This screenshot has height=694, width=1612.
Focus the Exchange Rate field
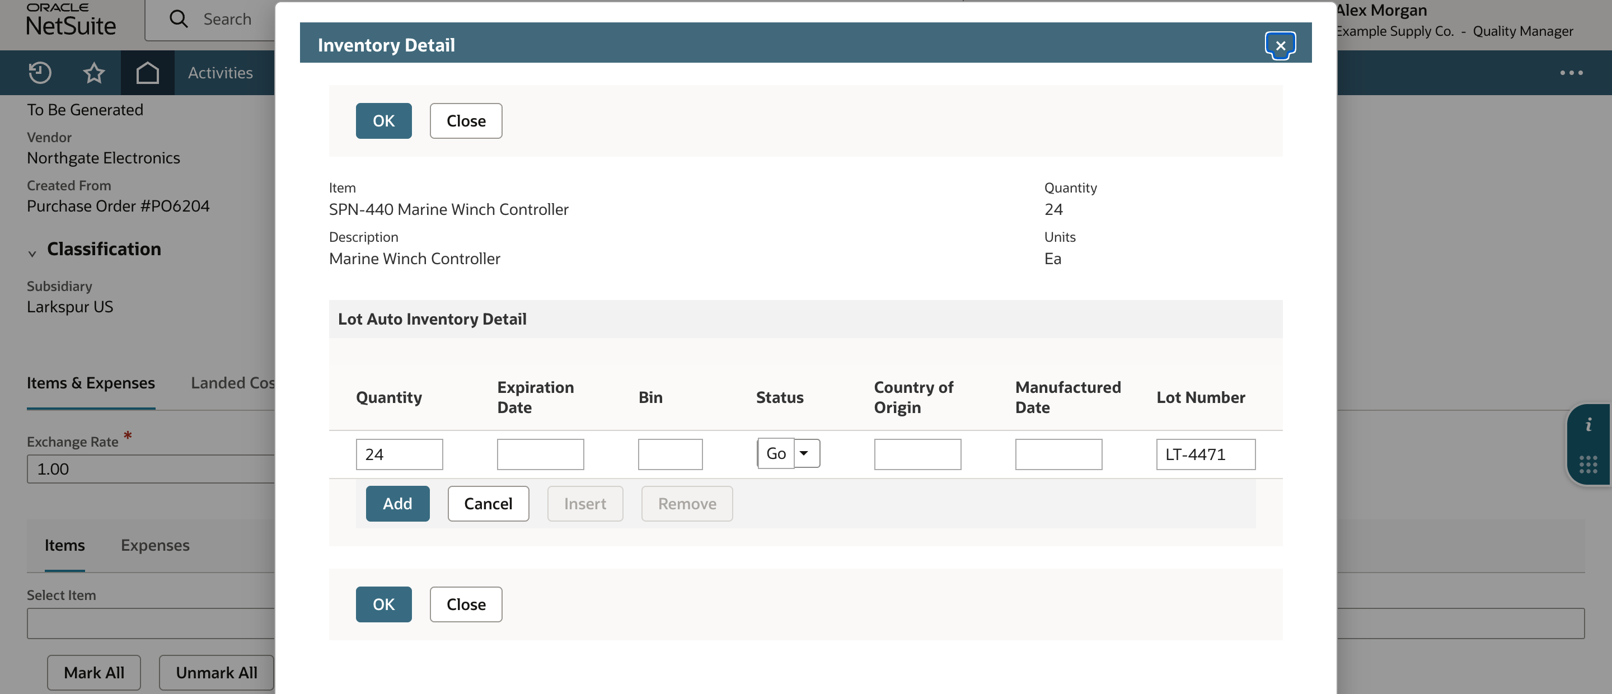click(x=151, y=468)
